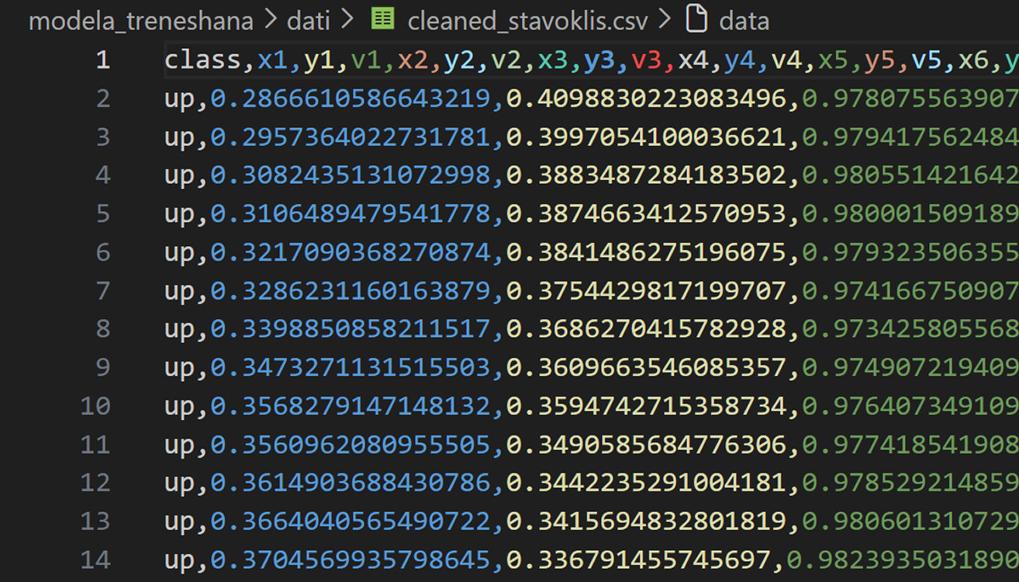Expand chevron after modela_treneshana
The height and width of the screenshot is (582, 1019).
(271, 20)
